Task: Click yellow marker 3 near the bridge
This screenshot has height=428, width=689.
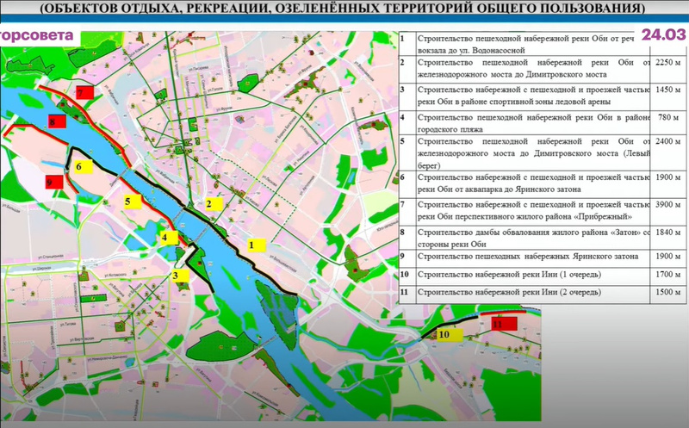Action: tap(180, 276)
